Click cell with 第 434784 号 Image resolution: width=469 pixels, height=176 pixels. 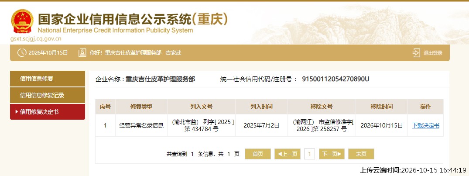tap(201, 125)
